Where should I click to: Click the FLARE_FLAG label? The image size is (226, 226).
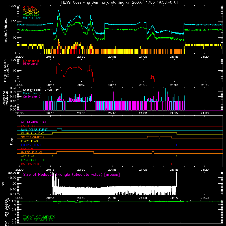pos(29,141)
